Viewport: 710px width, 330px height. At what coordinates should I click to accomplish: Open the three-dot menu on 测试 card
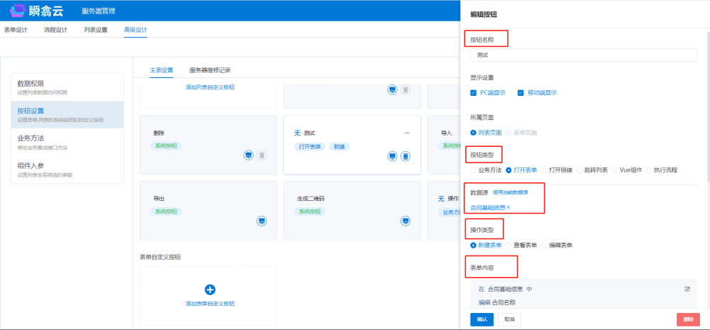pyautogui.click(x=407, y=133)
